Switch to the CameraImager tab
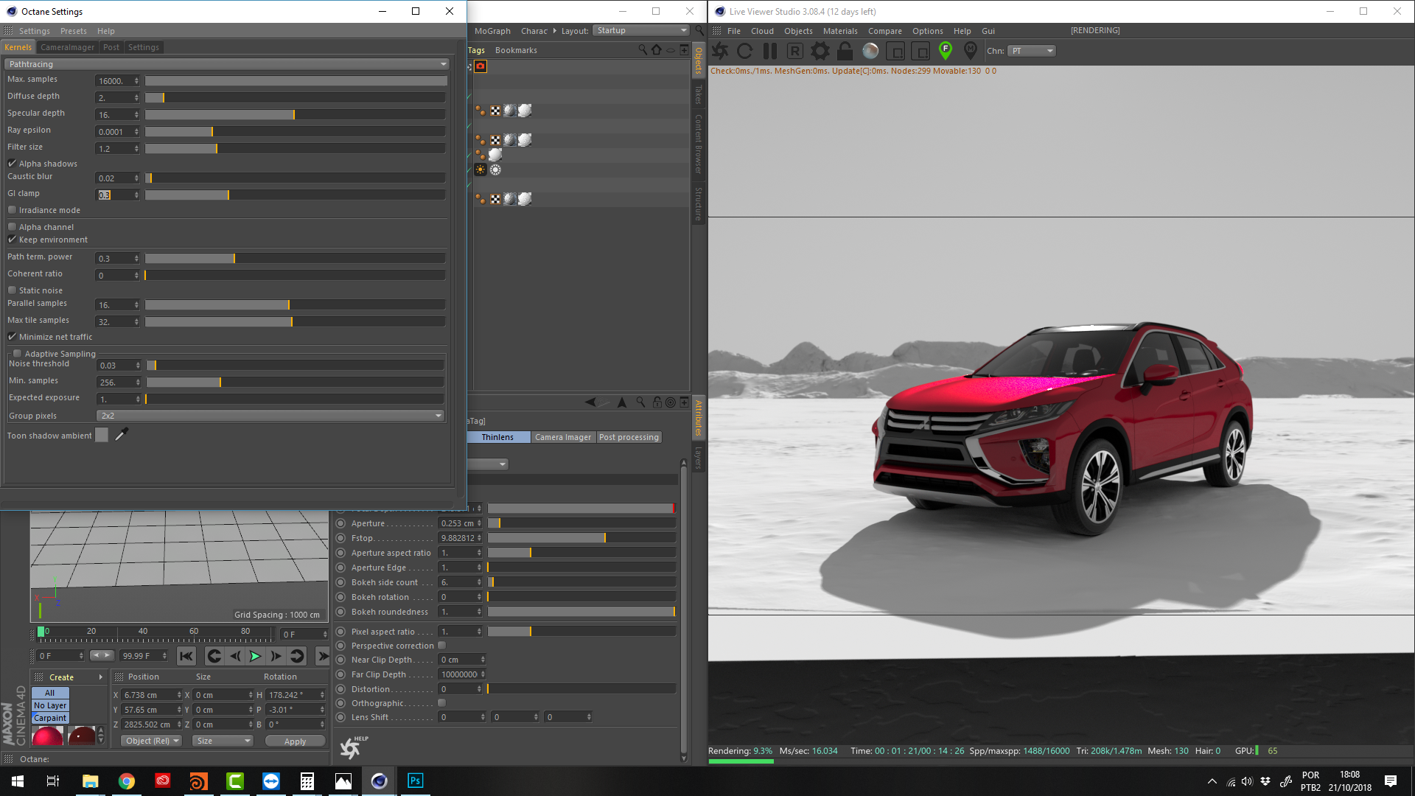Image resolution: width=1415 pixels, height=796 pixels. [x=67, y=47]
